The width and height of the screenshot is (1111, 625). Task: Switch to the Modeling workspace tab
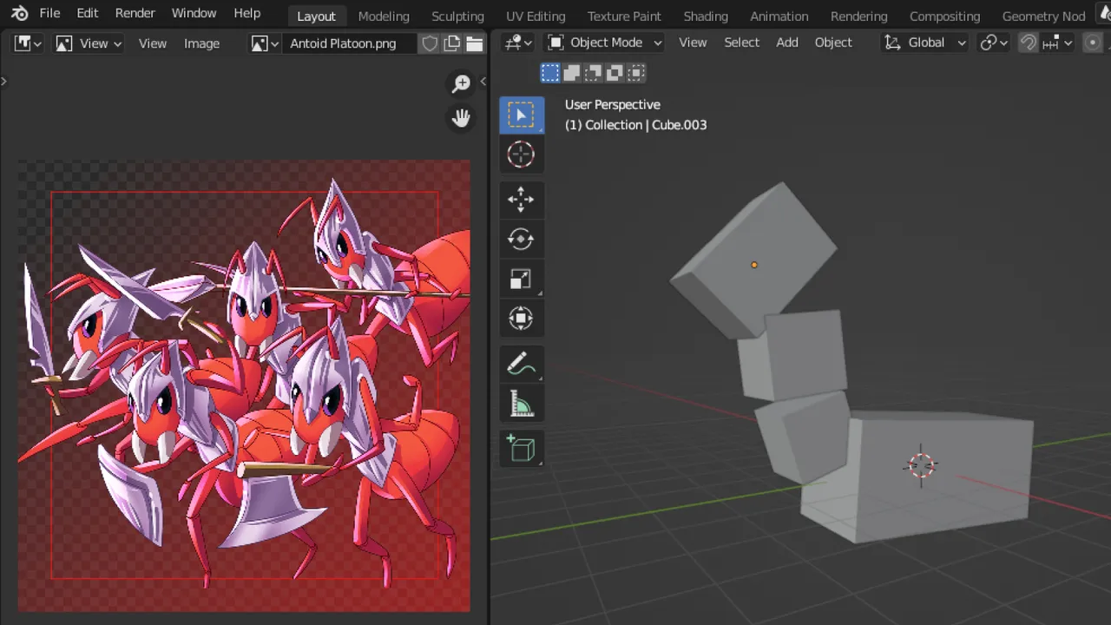(383, 16)
